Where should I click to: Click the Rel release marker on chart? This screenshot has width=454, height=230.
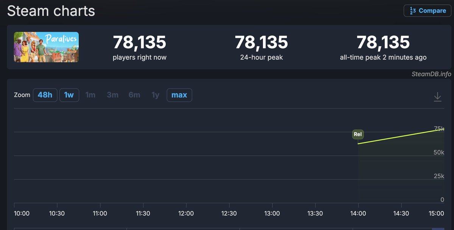[x=358, y=134]
